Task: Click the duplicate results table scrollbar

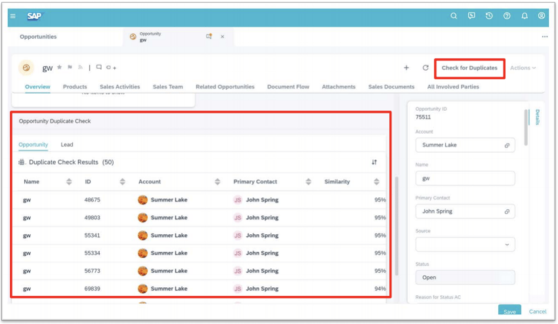Action: (x=397, y=226)
